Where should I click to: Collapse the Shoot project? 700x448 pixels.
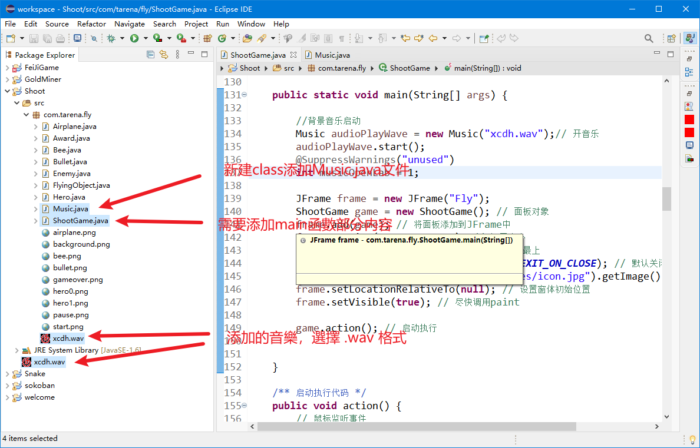(x=7, y=91)
